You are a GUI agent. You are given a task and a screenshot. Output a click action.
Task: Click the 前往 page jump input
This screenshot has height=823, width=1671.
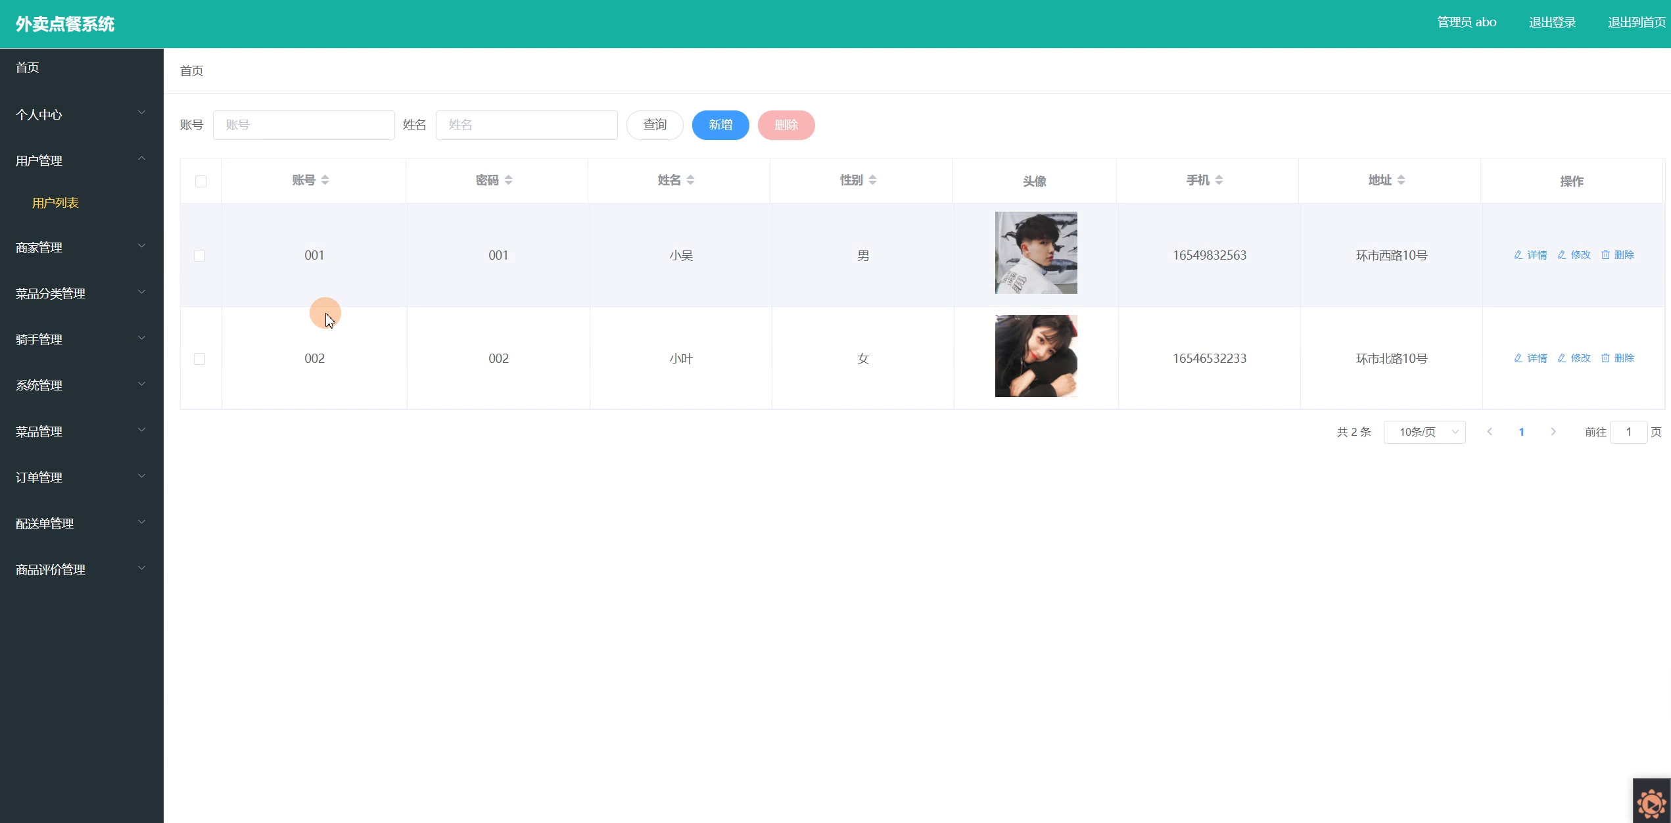click(x=1628, y=432)
